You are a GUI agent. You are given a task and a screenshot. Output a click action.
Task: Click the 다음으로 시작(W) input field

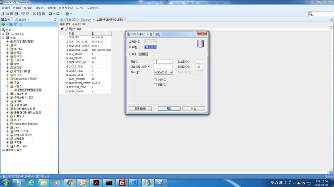pos(163,67)
